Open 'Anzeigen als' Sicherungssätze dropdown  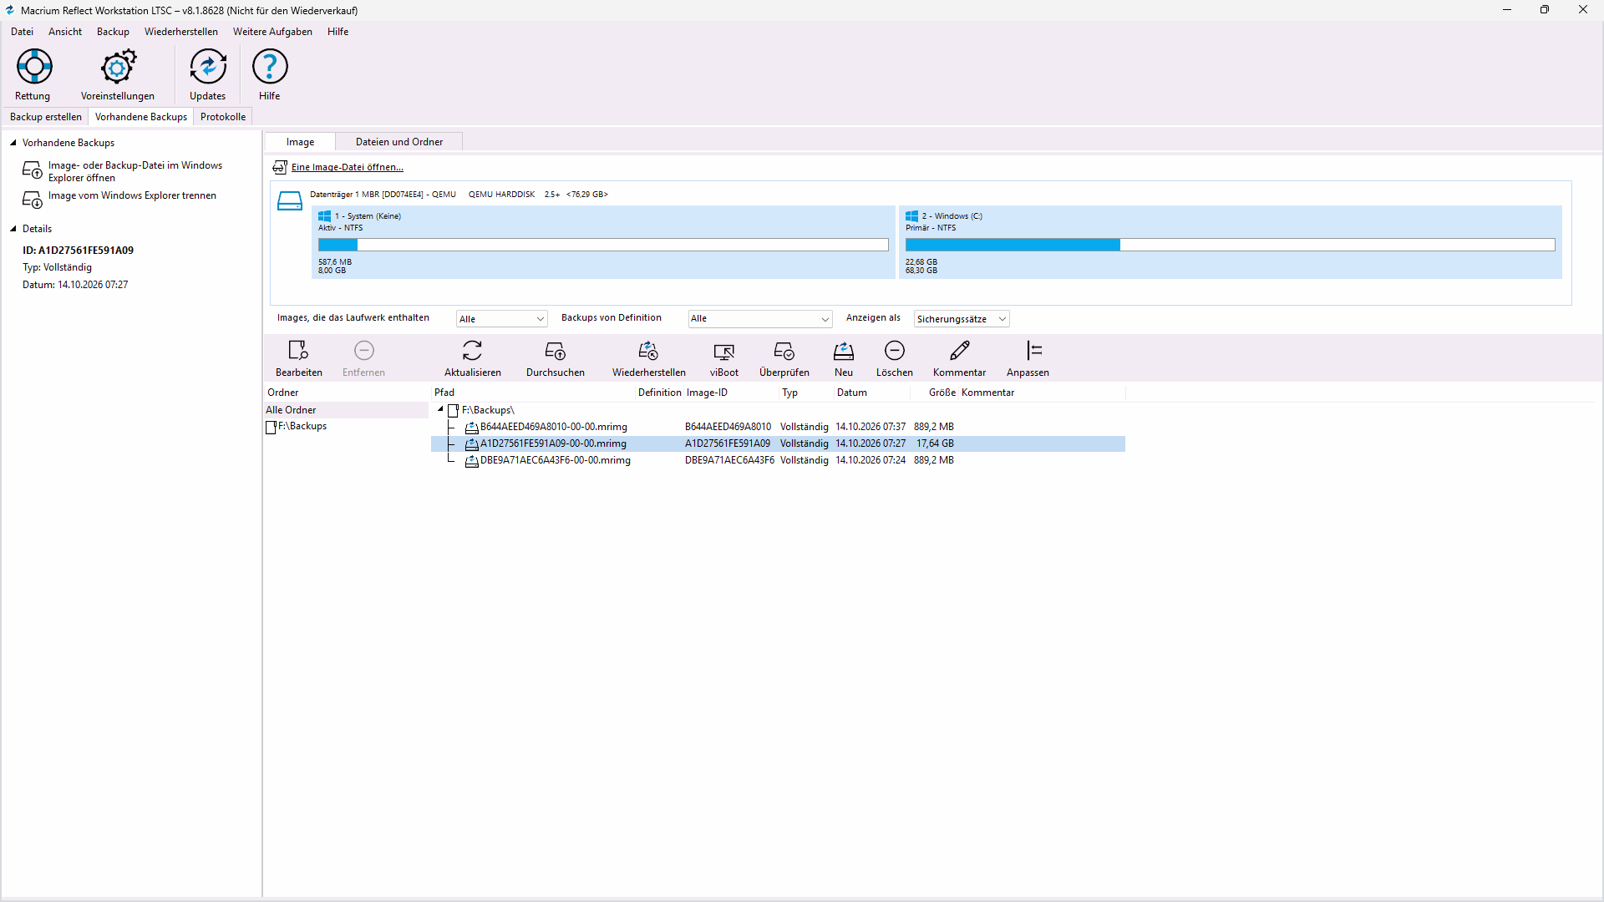tap(962, 319)
